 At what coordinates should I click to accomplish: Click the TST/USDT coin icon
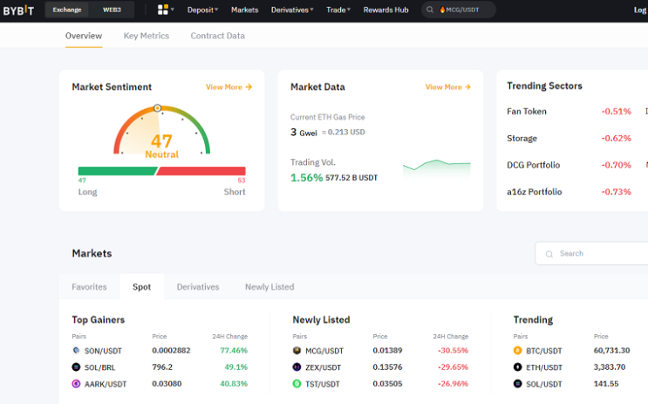tap(297, 384)
